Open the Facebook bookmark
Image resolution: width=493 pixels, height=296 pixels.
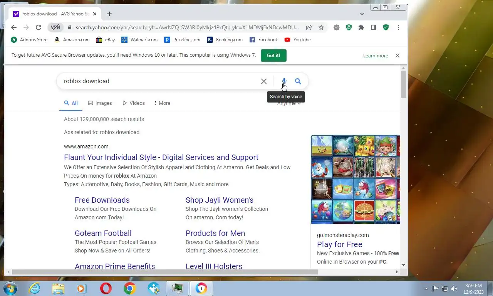coord(264,40)
